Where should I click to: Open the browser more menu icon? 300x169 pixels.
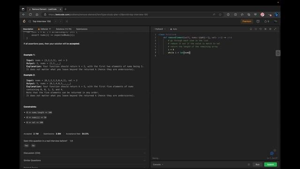pyautogui.click(x=270, y=15)
